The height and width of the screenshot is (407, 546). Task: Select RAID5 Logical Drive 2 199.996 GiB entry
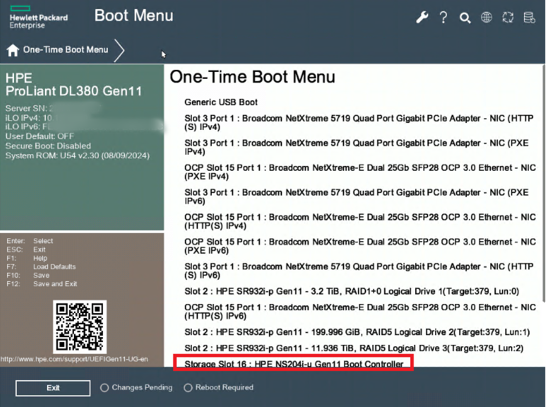[x=357, y=332]
